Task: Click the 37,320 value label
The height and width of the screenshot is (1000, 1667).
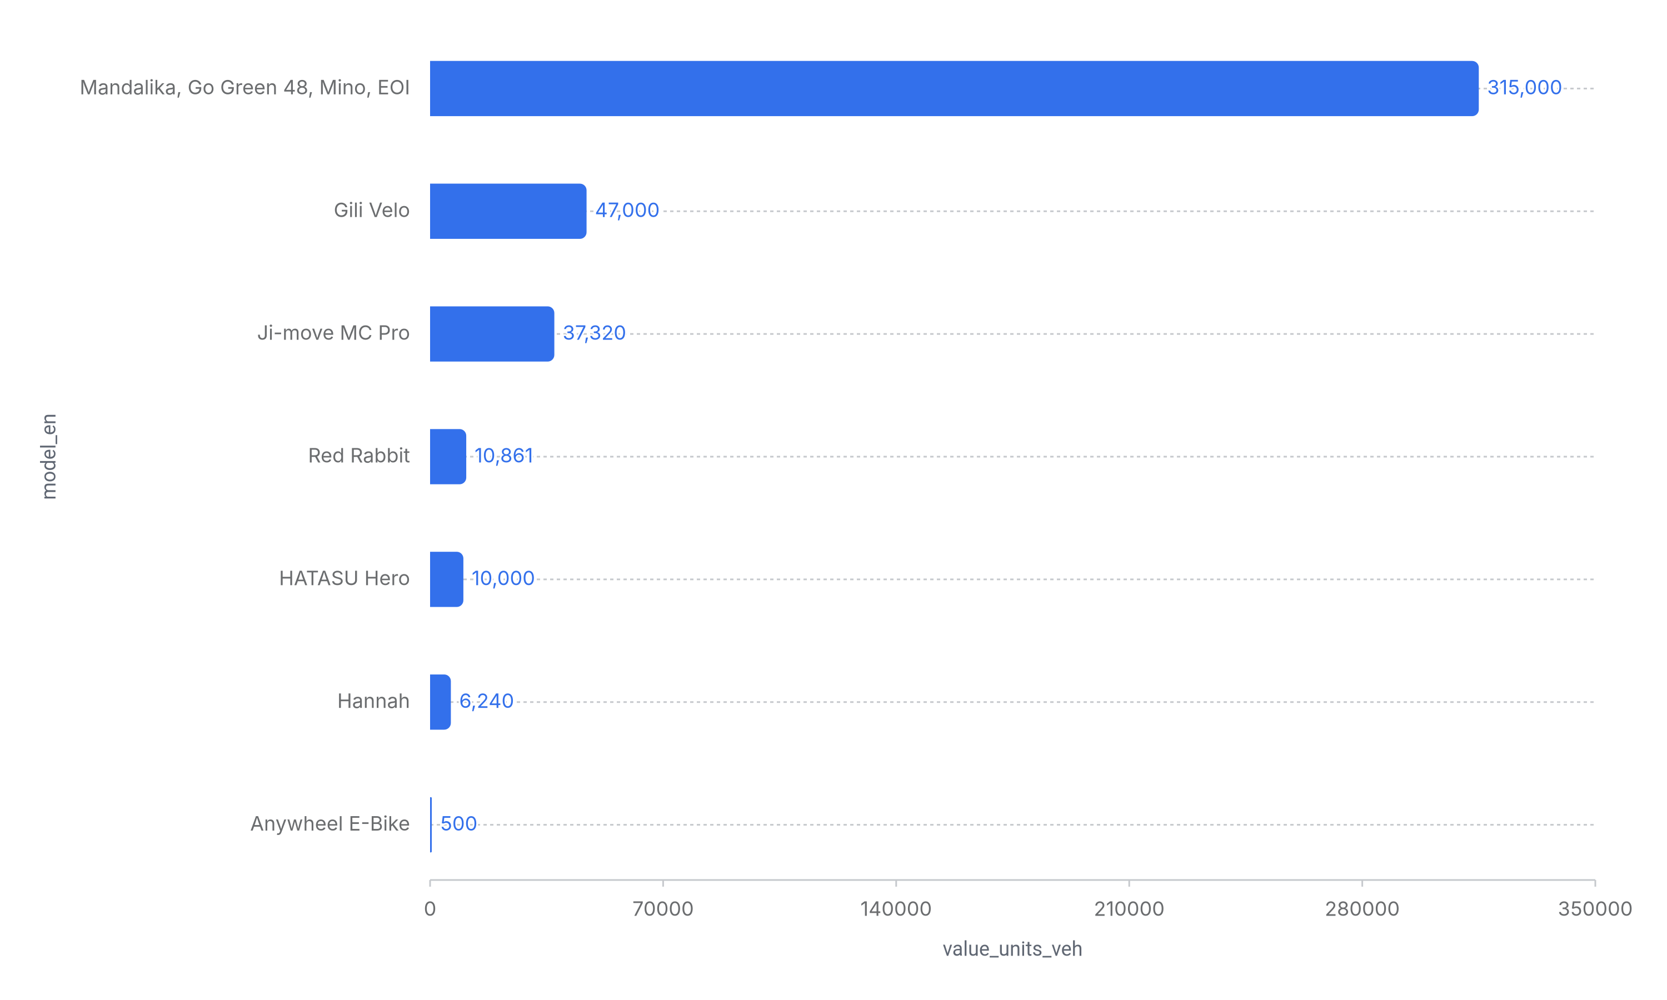Action: (x=593, y=333)
